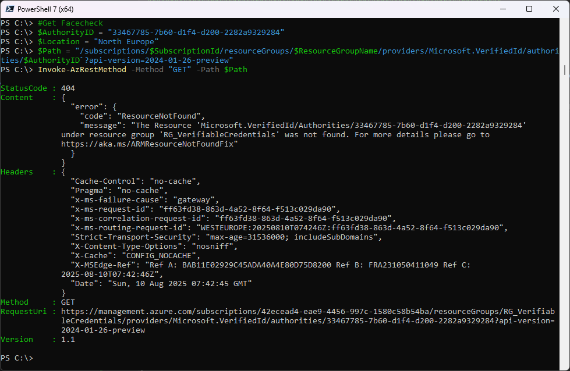Viewport: 570px width, 371px height.
Task: Click the StatusCode 404 value
Action: pyautogui.click(x=68, y=88)
